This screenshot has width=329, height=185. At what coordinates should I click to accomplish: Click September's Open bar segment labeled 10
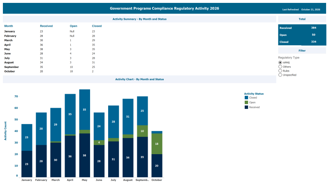[x=142, y=131]
